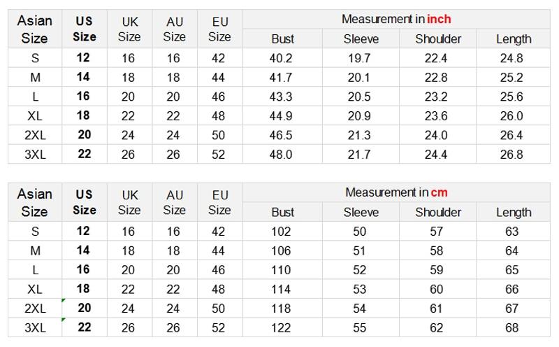Screen dimensions: 559x347
Task: Select the 102 bust value
Action: pos(281,232)
